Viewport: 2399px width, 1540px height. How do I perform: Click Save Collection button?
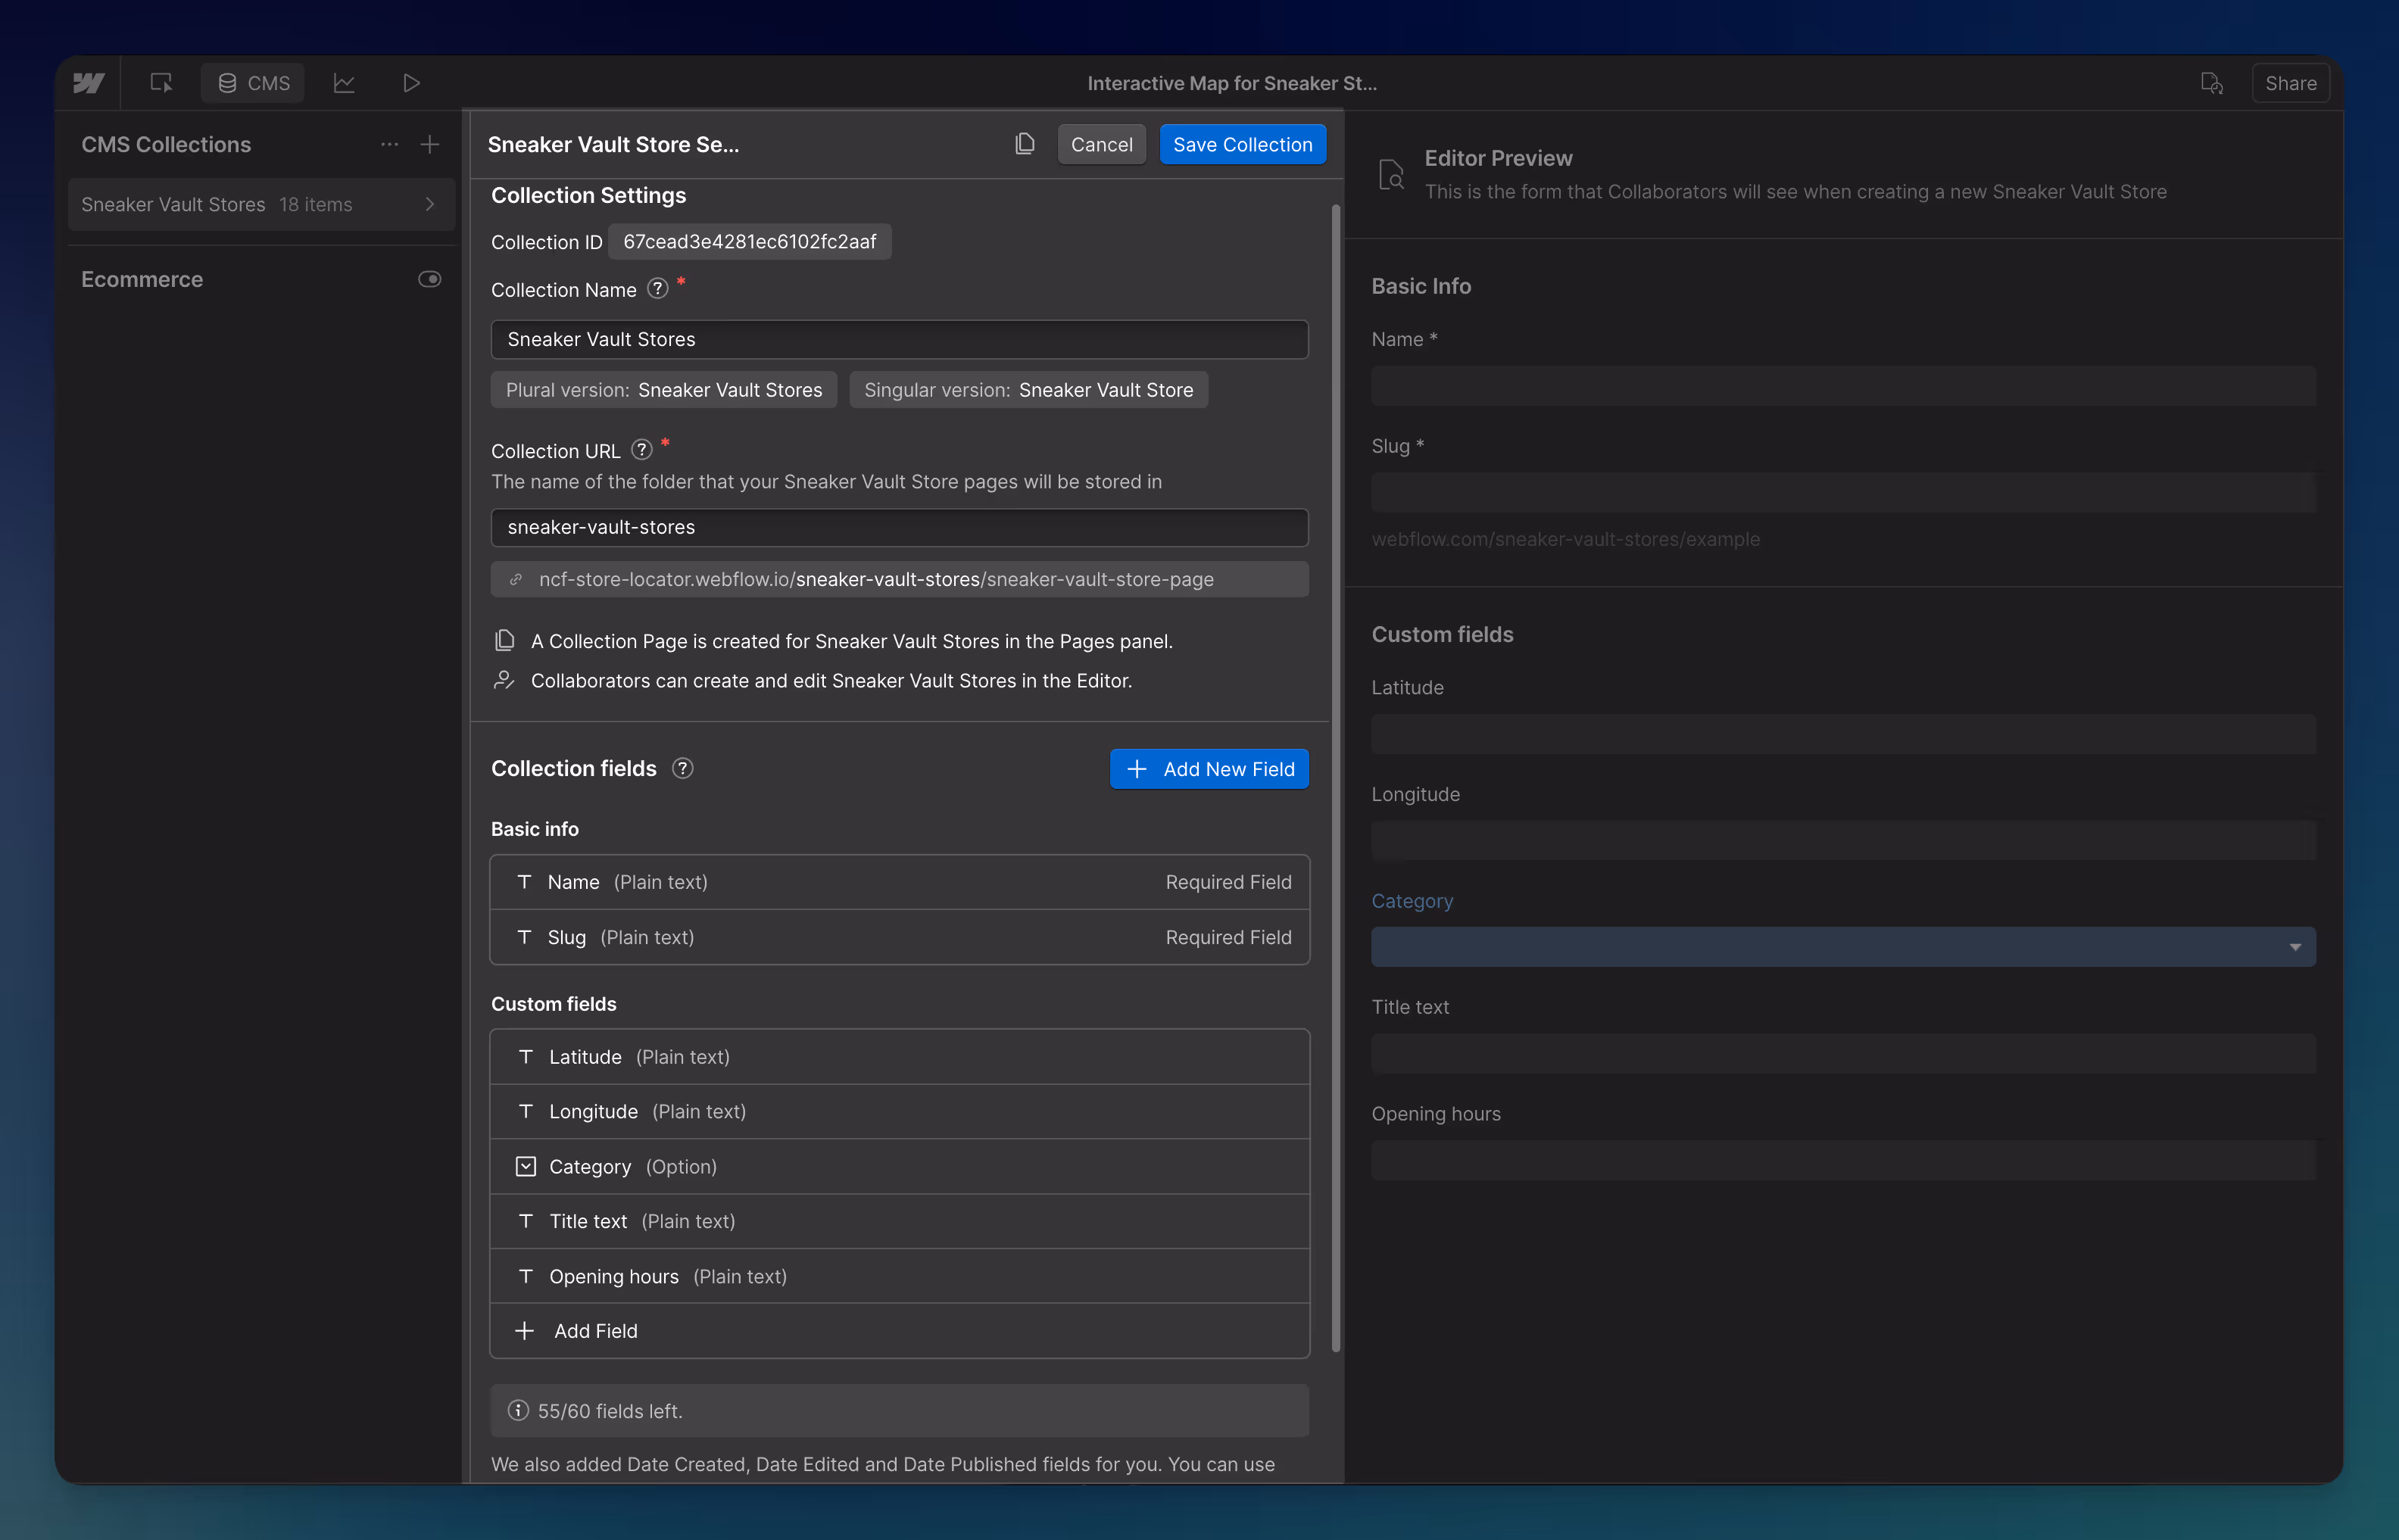1242,144
